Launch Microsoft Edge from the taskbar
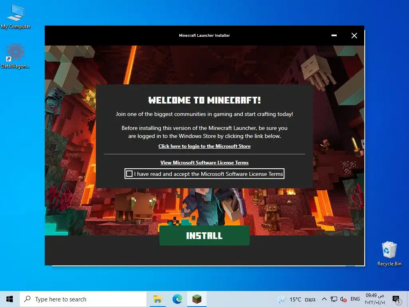The image size is (409, 307). 177,299
